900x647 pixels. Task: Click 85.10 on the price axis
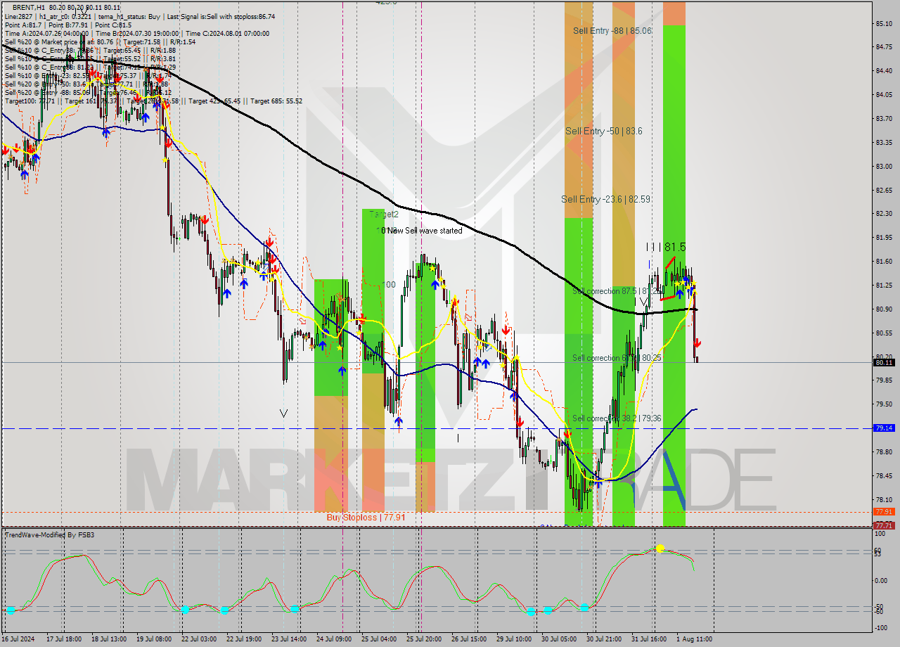884,24
